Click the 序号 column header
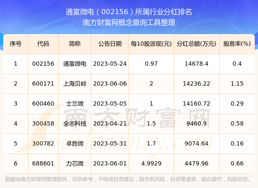 coord(15,44)
